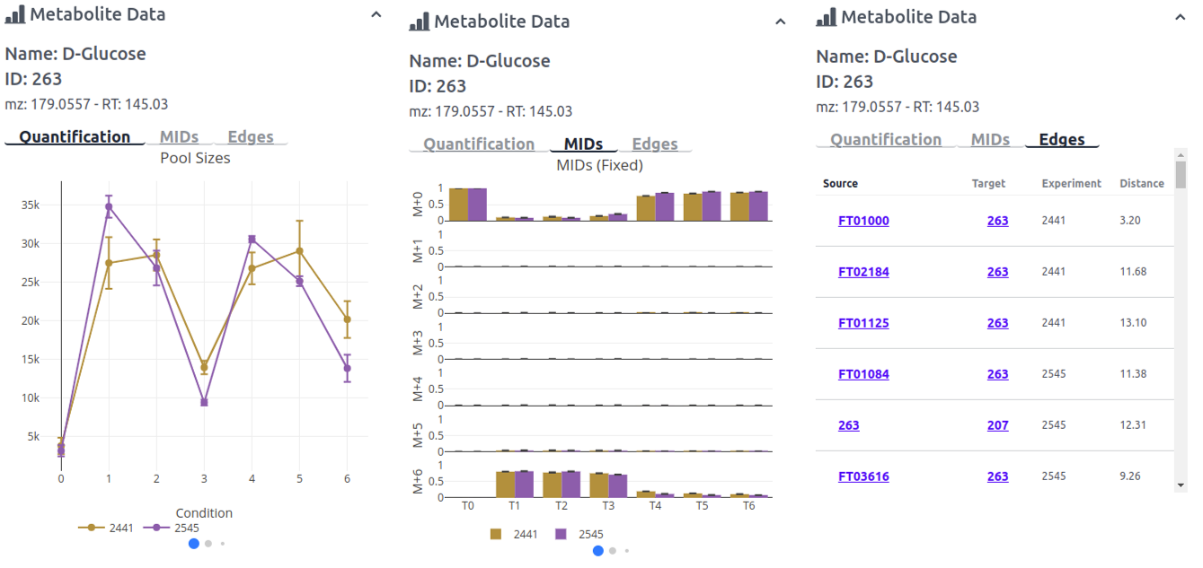This screenshot has height=568, width=1203.
Task: Switch to the MIDs tab in the left panel
Action: tap(180, 136)
